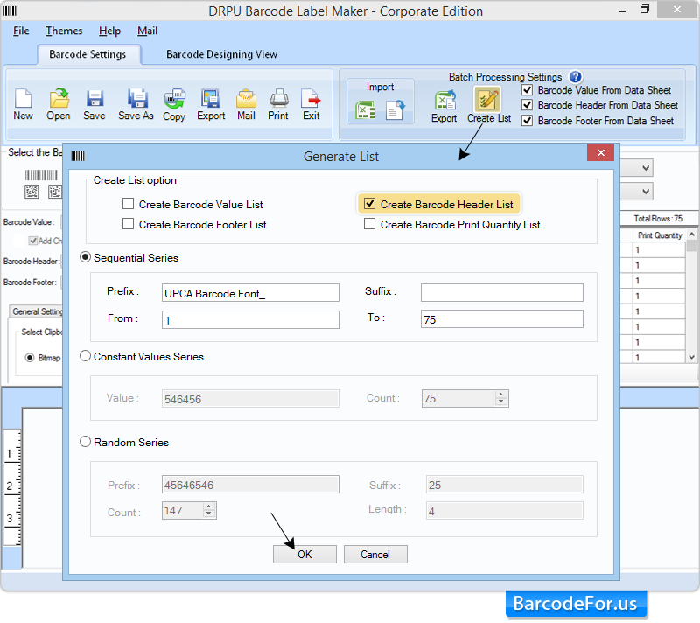Click the To value field
The width and height of the screenshot is (700, 623).
[x=501, y=319]
